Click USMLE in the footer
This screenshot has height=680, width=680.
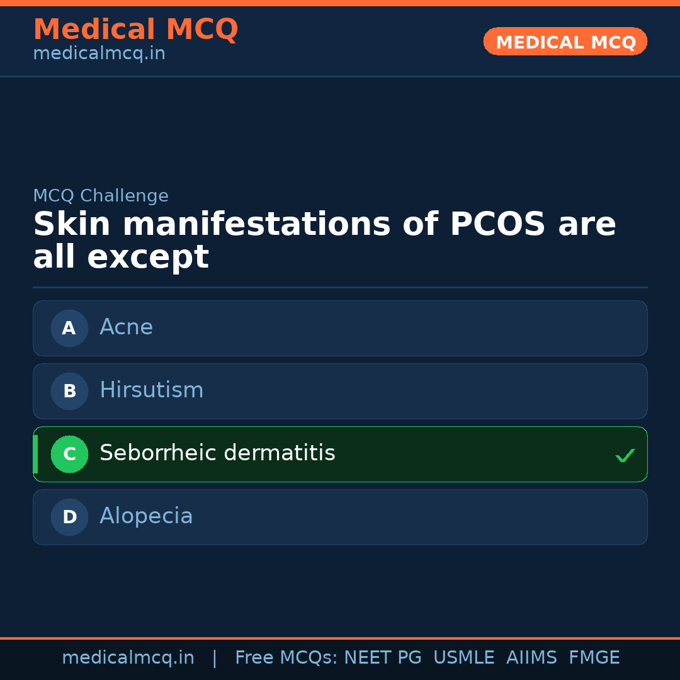point(463,658)
